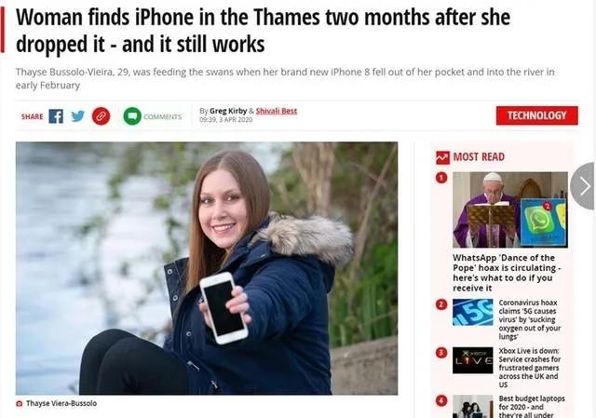Click the Most Read trending arrow icon

(442, 157)
